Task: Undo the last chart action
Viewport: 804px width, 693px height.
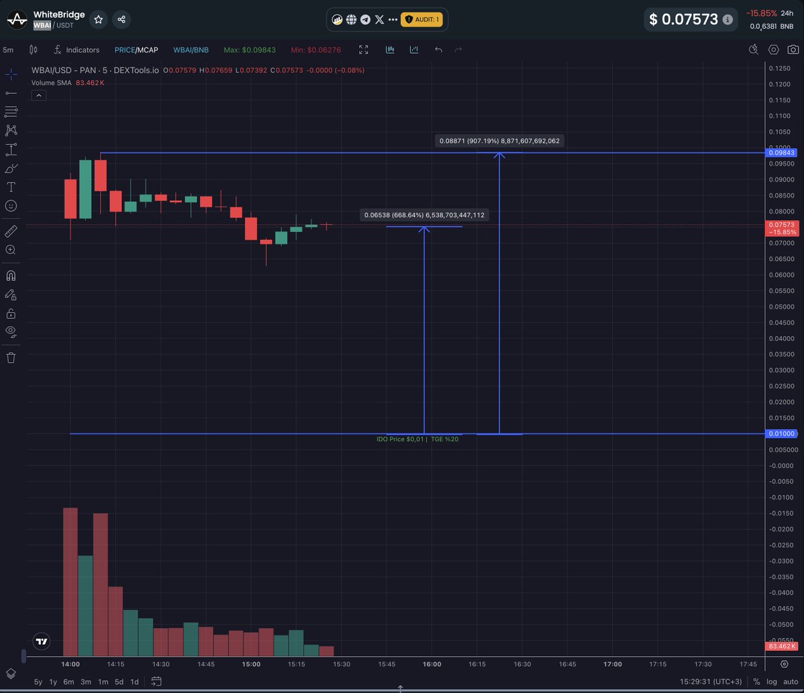Action: pyautogui.click(x=438, y=50)
